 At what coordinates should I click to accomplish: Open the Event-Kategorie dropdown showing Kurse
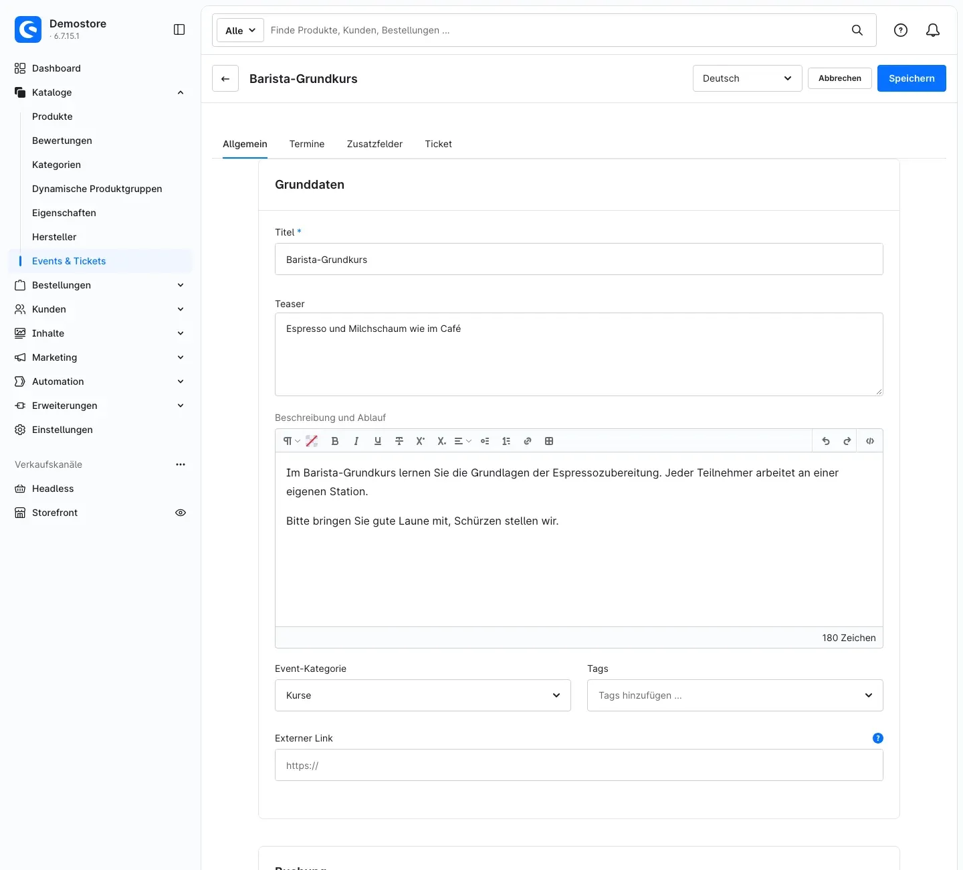point(423,695)
